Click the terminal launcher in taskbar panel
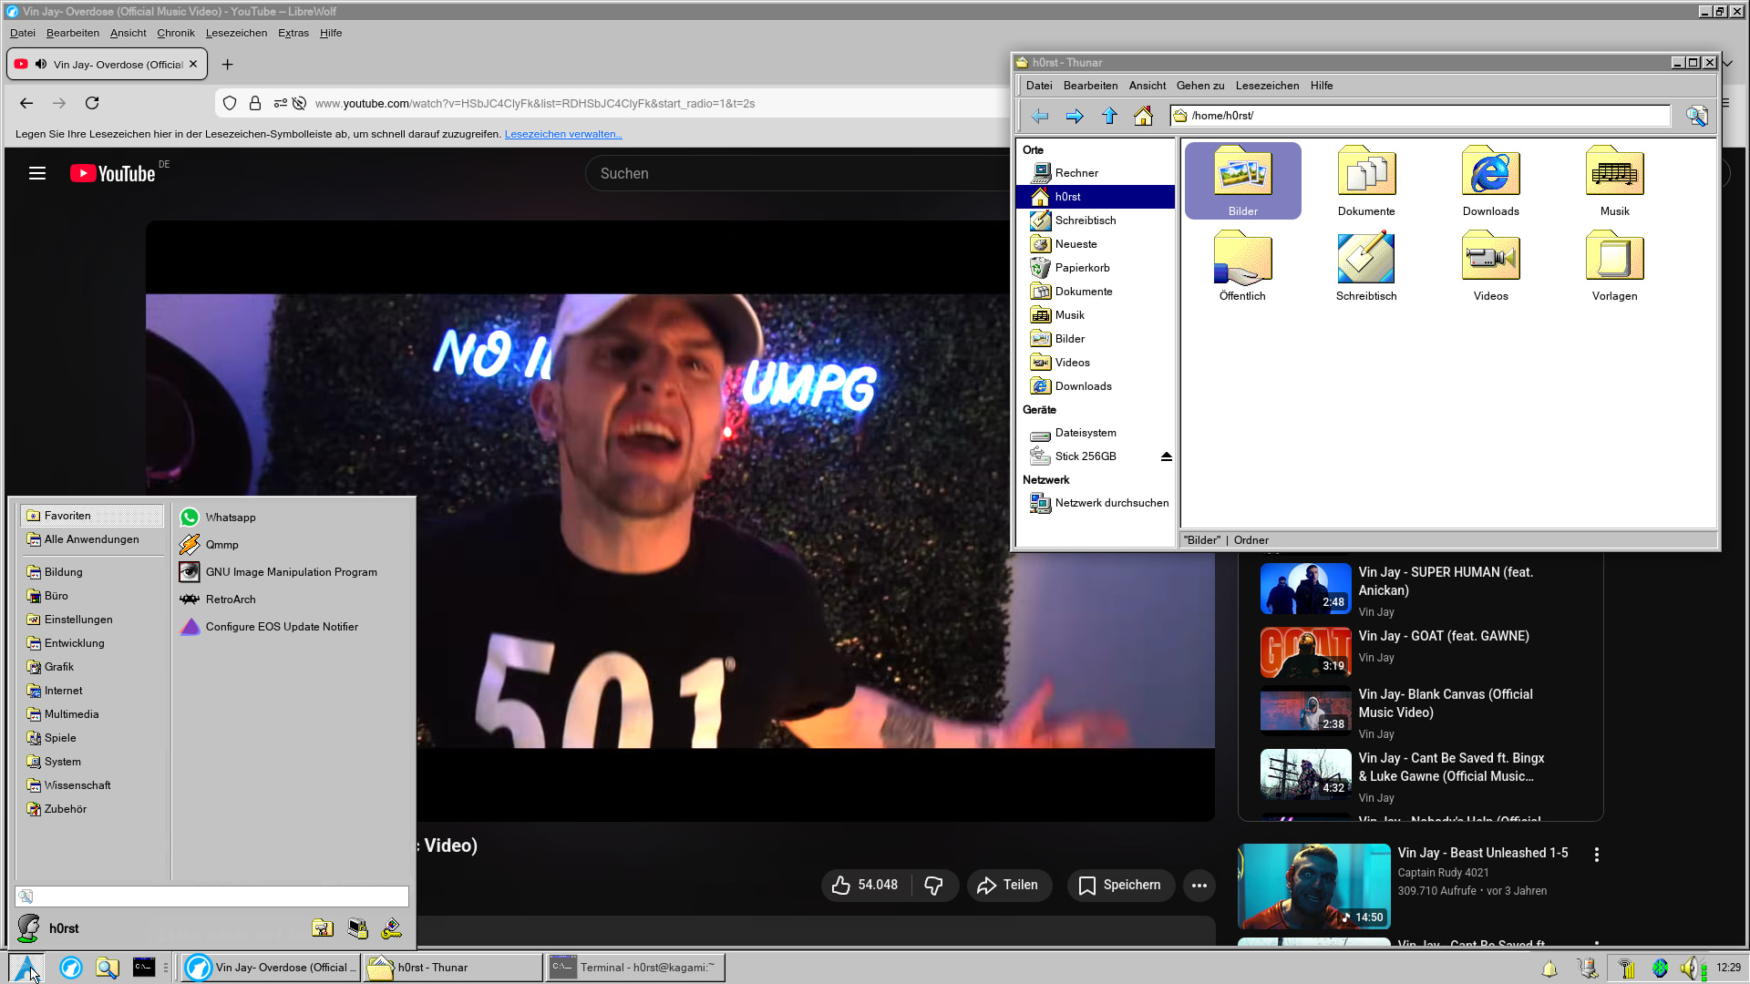Viewport: 1750px width, 984px height. point(144,968)
